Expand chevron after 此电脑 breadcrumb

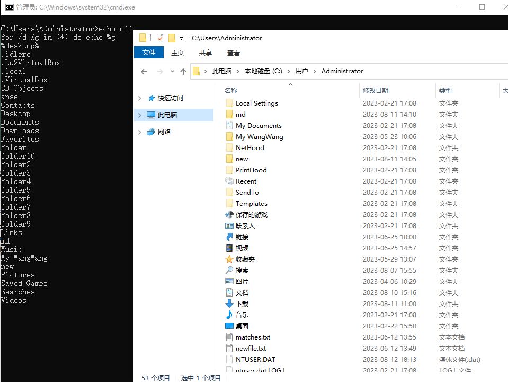coord(238,71)
